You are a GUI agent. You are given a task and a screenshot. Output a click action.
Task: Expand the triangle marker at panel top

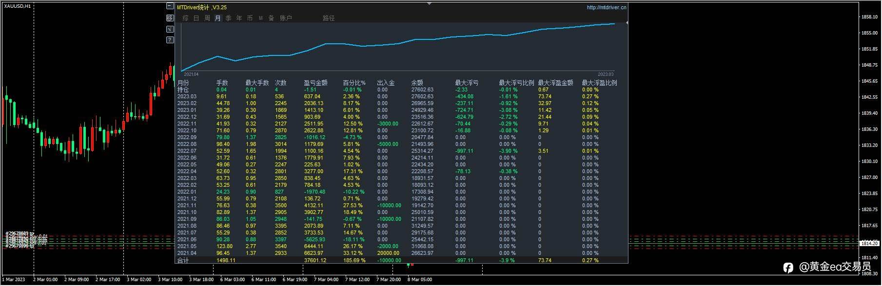429,3
